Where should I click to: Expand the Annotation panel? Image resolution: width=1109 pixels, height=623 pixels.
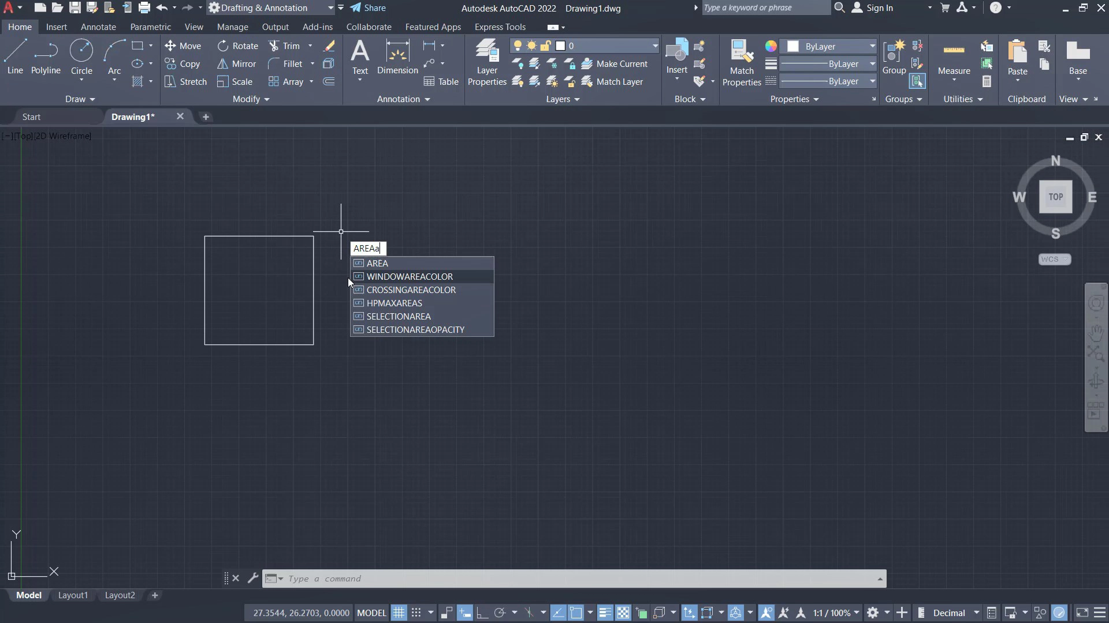(404, 99)
